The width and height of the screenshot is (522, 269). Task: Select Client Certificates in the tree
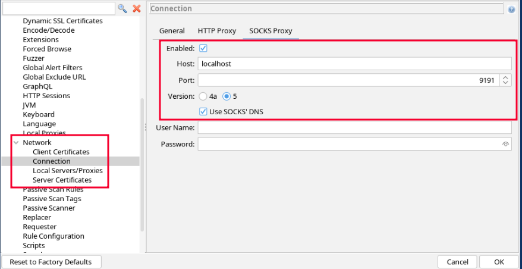[x=61, y=152]
